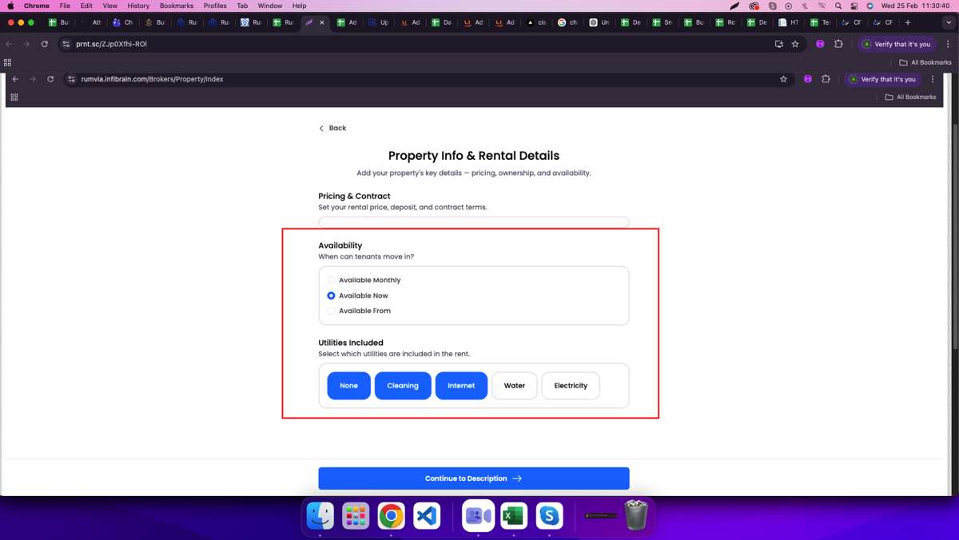Image resolution: width=959 pixels, height=540 pixels.
Task: Open Finder from the dock
Action: click(320, 516)
